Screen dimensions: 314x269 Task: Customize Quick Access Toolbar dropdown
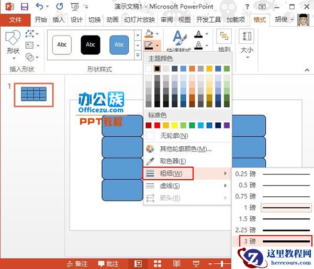pyautogui.click(x=86, y=7)
